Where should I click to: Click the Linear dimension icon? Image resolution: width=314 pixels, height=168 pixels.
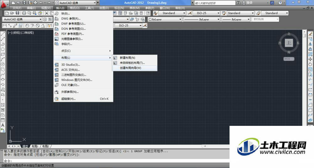4,25
